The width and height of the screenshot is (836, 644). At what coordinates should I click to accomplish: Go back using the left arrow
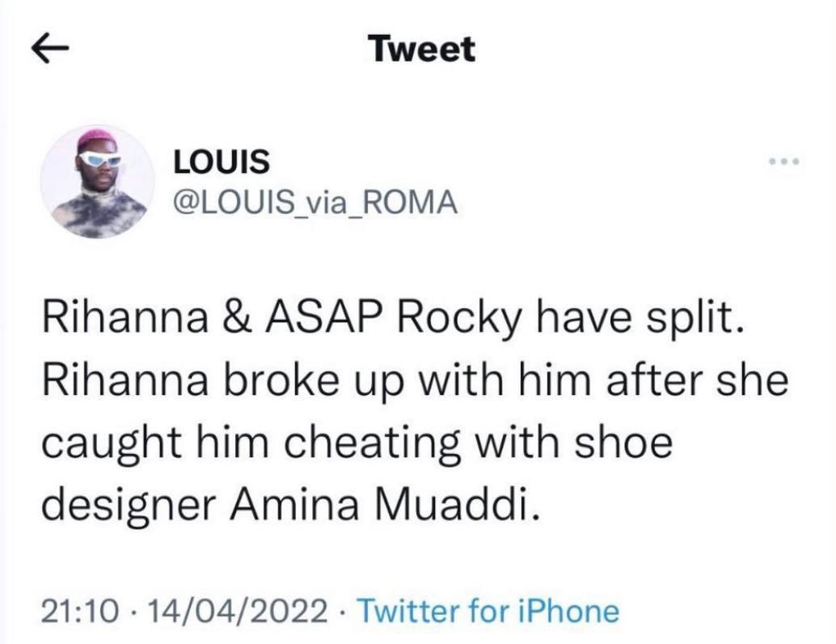(x=50, y=49)
